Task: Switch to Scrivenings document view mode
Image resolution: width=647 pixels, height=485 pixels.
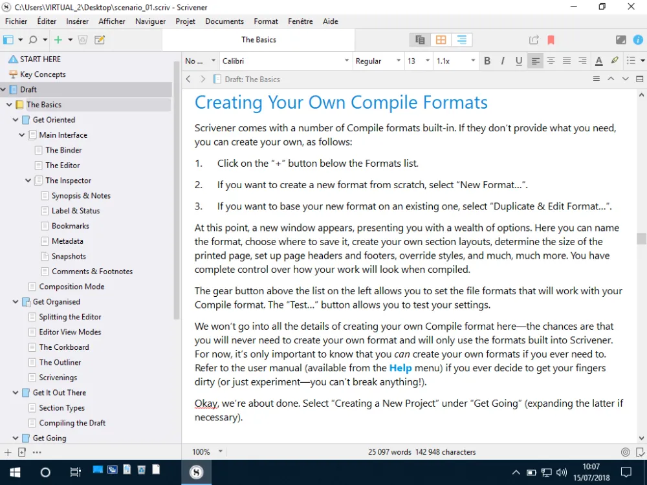Action: [x=420, y=40]
